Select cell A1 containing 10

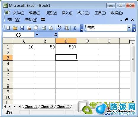24,47
